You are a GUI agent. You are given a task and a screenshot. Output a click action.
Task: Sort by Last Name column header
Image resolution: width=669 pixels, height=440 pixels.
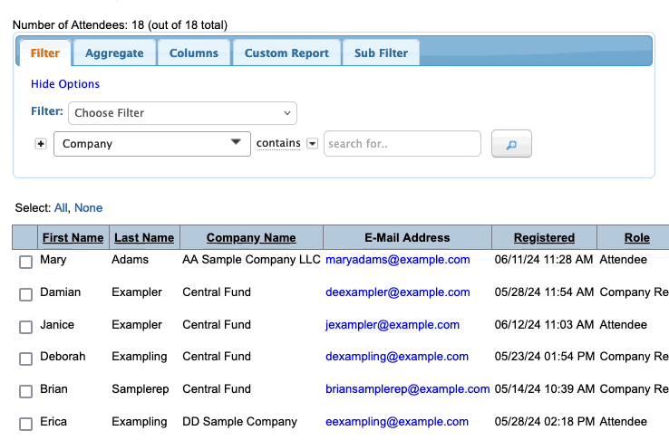click(143, 238)
